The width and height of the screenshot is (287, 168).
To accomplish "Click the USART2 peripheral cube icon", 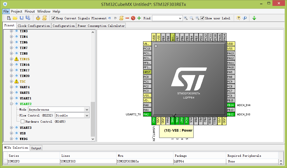I will click(17, 104).
